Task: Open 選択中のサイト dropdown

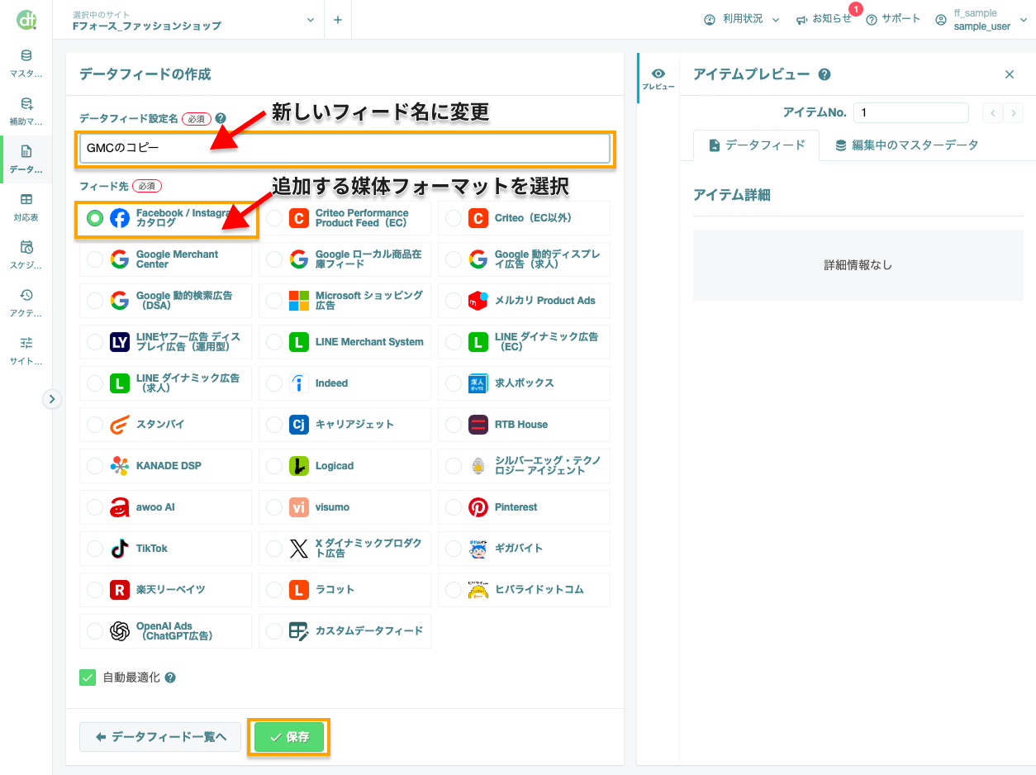Action: tap(195, 20)
